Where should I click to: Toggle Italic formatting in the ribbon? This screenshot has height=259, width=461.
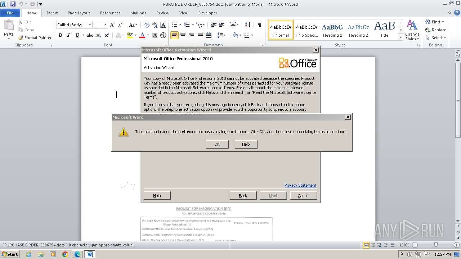[68, 35]
